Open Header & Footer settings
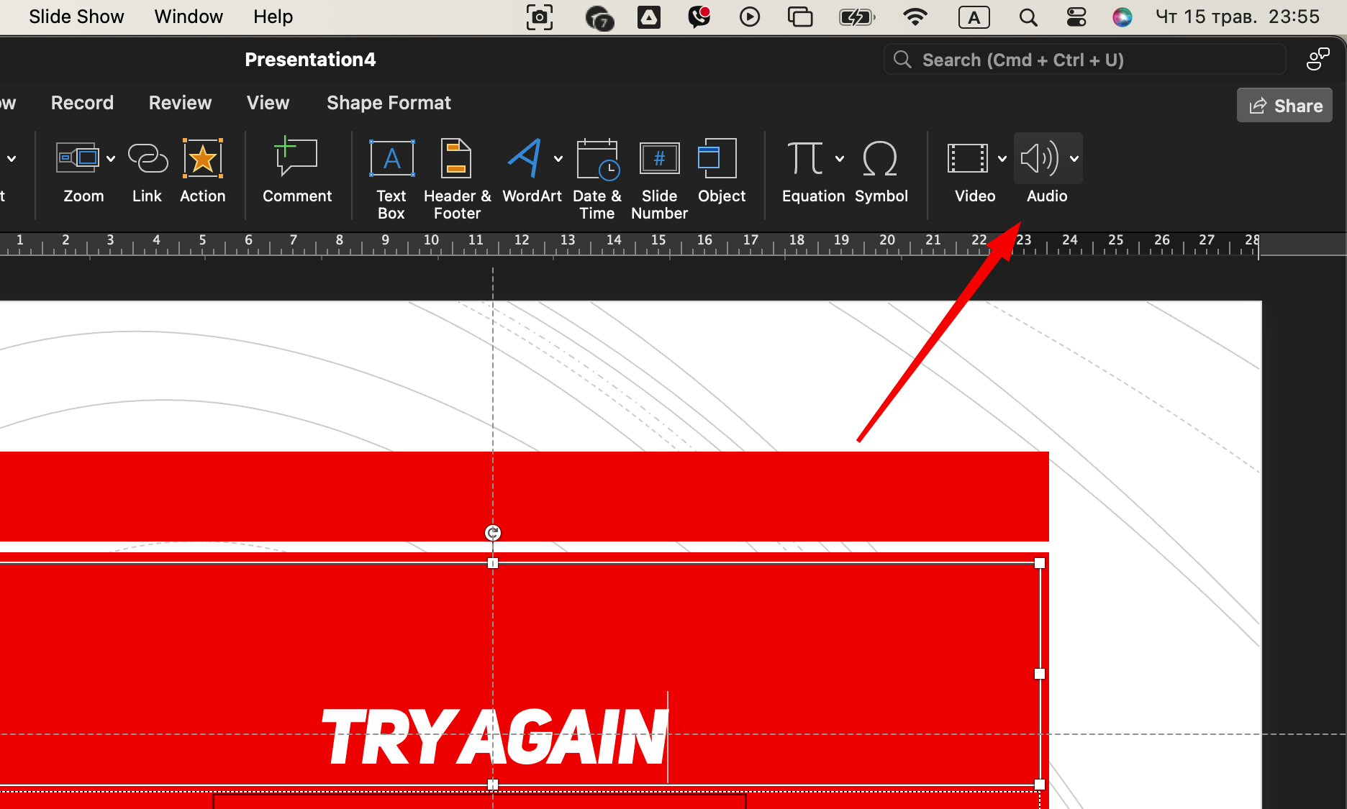 click(457, 180)
